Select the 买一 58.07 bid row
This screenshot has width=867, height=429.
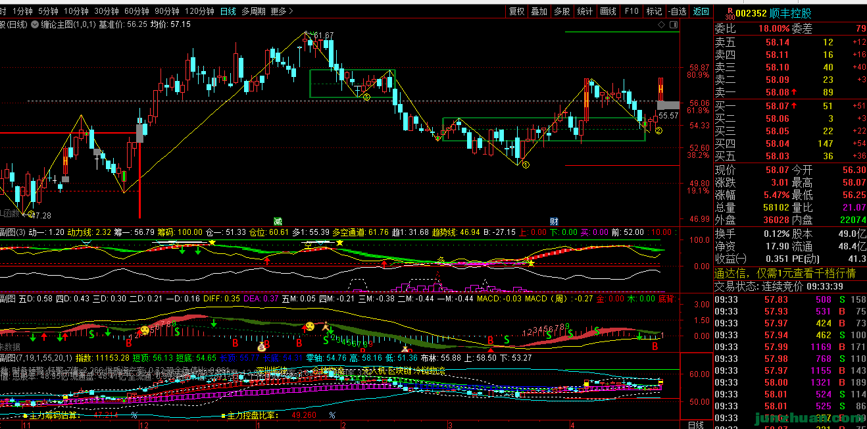click(x=790, y=106)
